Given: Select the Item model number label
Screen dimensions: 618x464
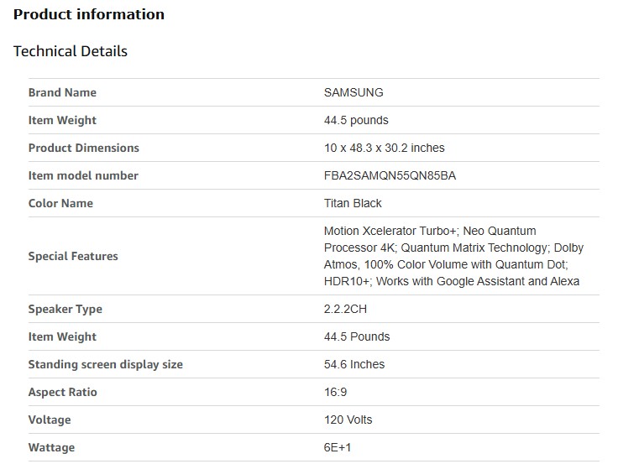Looking at the screenshot, I should pyautogui.click(x=83, y=175).
